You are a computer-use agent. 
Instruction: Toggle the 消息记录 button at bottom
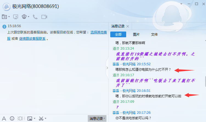click(97, 118)
